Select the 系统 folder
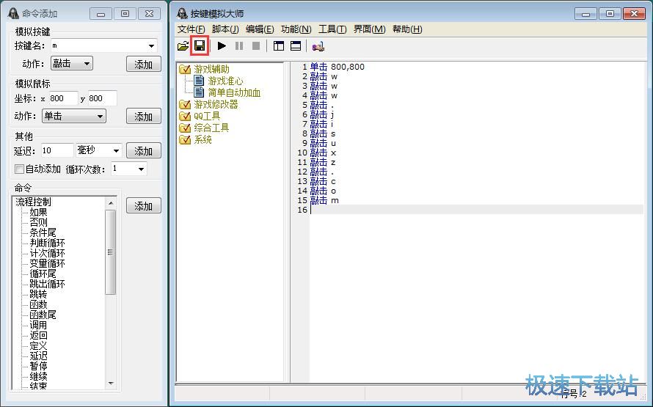The width and height of the screenshot is (653, 407). tap(203, 139)
